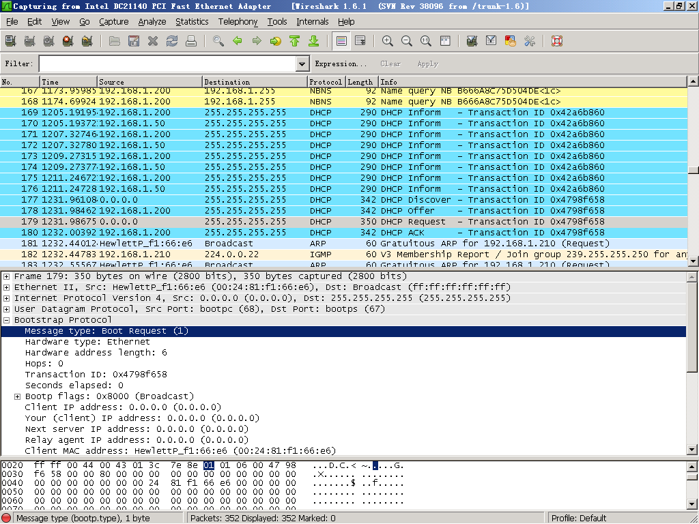Image resolution: width=699 pixels, height=524 pixels.
Task: Go forward in packet history arrow
Action: click(257, 41)
